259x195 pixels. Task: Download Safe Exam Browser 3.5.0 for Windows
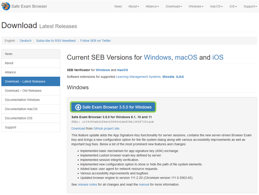tap(113, 107)
